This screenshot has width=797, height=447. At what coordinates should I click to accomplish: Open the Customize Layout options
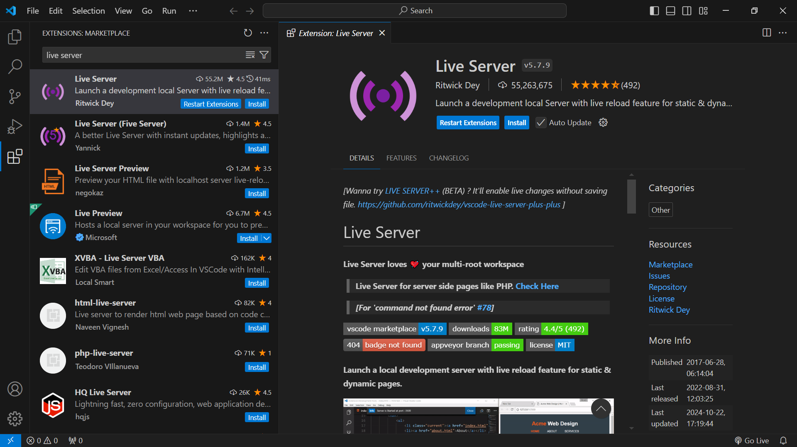point(703,11)
